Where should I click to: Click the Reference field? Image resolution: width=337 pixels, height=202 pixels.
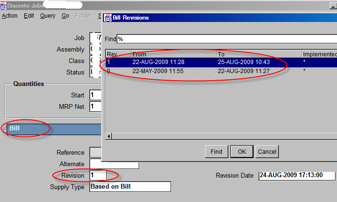[x=95, y=152]
